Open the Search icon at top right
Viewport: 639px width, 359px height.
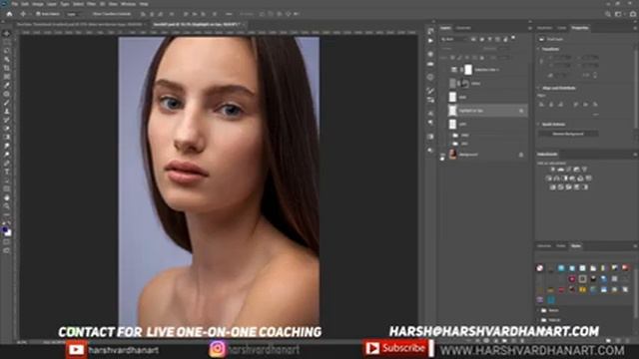pyautogui.click(x=608, y=14)
